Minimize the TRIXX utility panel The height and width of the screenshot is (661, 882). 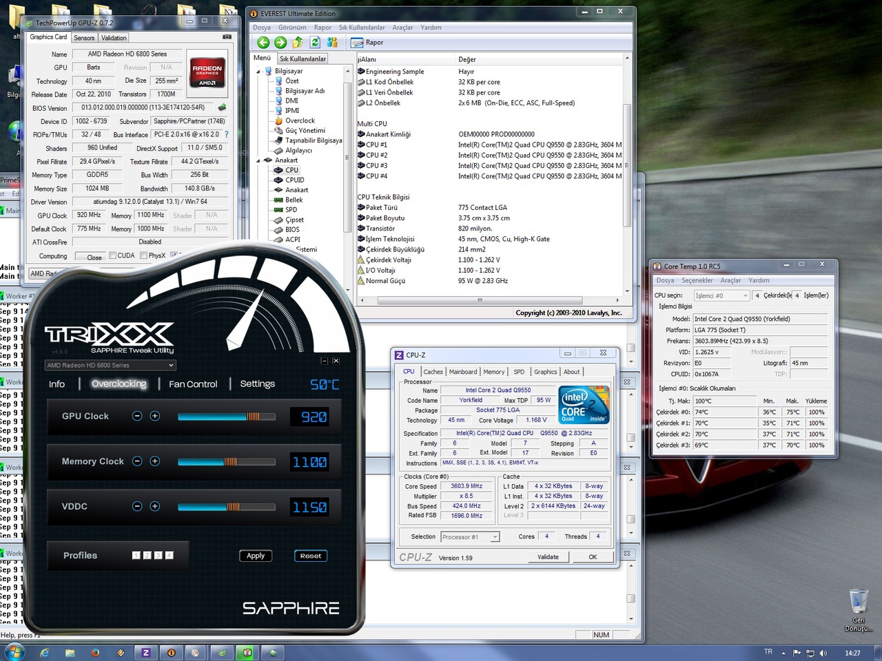point(325,361)
